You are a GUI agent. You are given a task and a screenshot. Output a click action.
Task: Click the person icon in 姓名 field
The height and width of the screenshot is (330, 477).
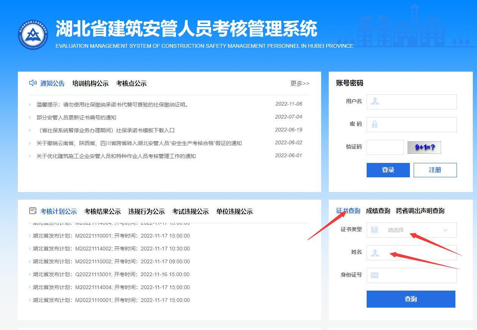[375, 253]
